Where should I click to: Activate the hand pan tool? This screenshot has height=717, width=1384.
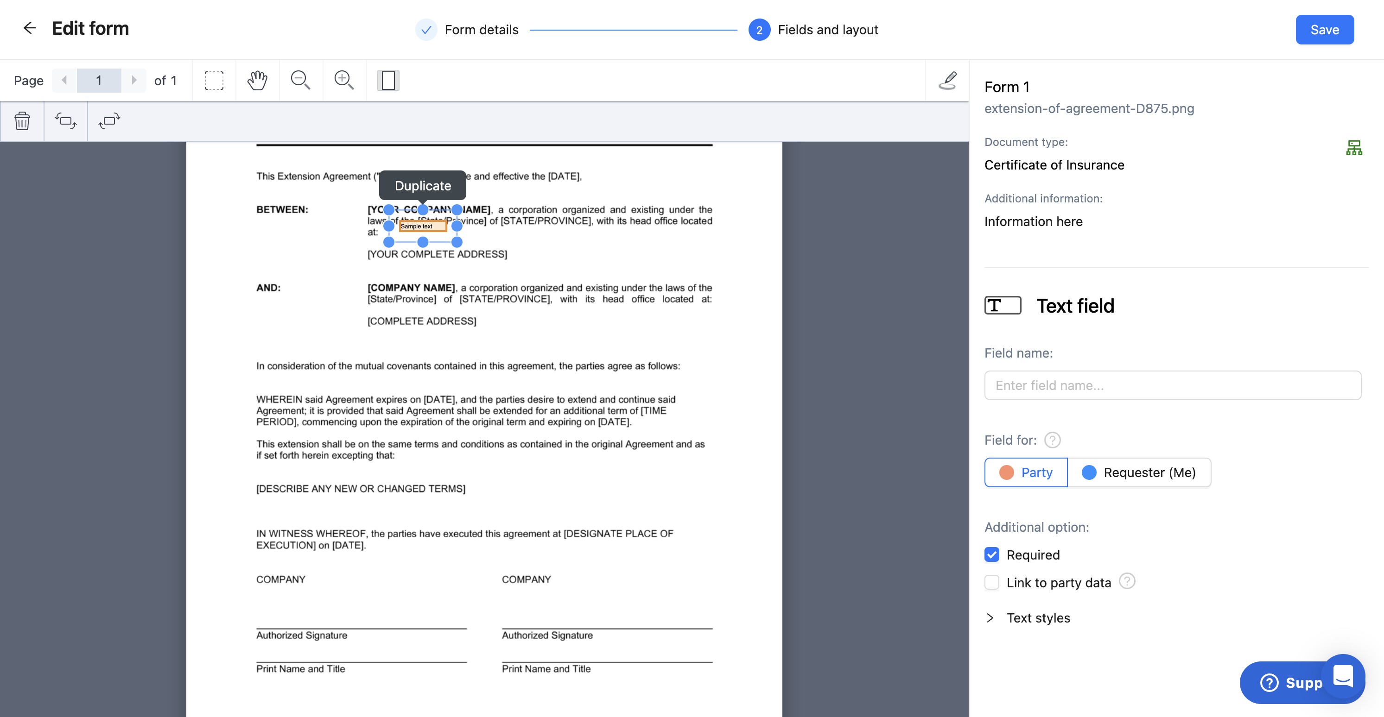pos(257,81)
